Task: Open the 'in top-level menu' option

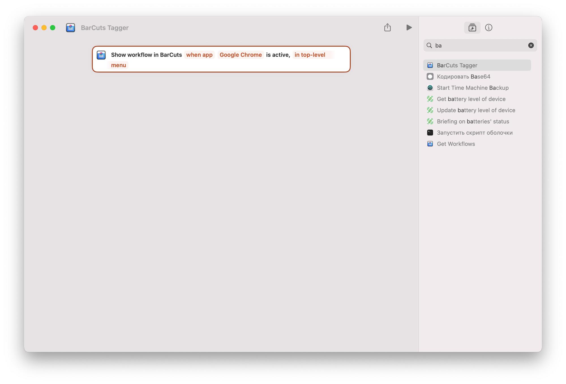Action: (x=310, y=55)
